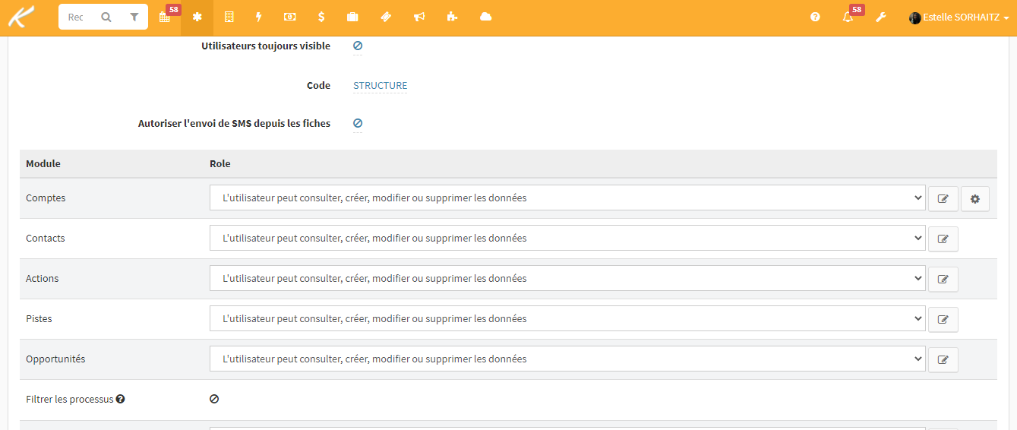Toggle the Filtrer les processus value
This screenshot has height=430, width=1017.
(x=214, y=399)
